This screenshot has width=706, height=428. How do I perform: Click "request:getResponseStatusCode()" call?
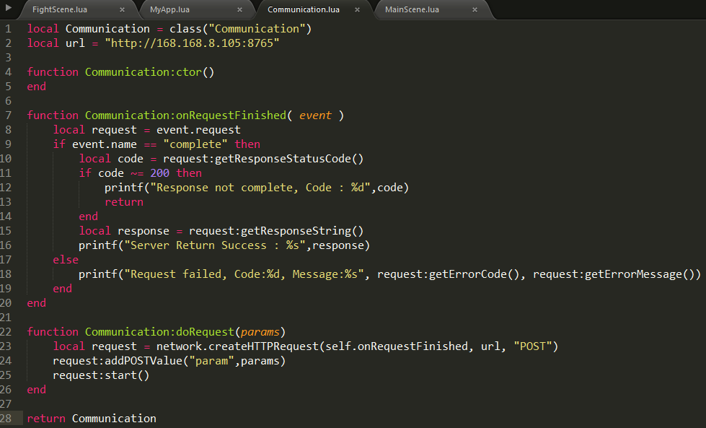(263, 159)
